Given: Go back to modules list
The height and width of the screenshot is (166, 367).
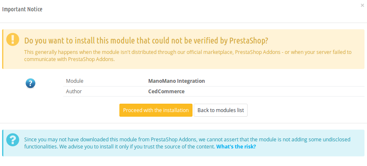Looking at the screenshot, I should click(x=220, y=110).
